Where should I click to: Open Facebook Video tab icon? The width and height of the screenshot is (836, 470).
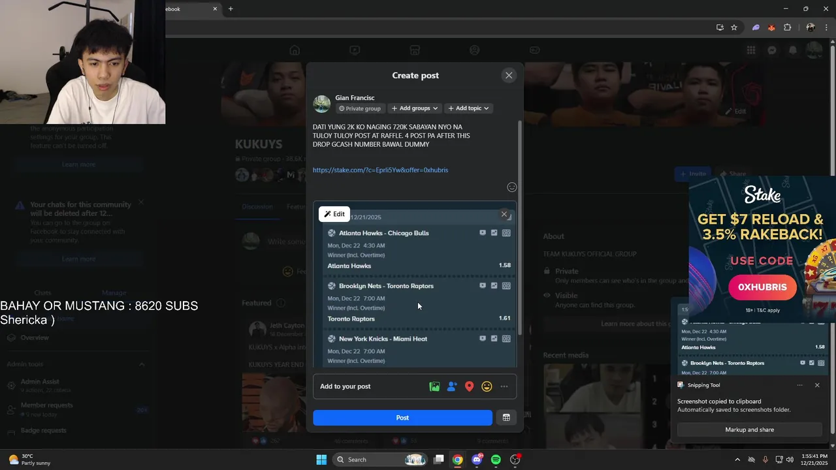[x=355, y=50]
